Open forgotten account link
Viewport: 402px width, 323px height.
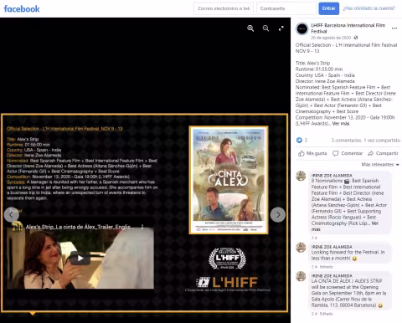pos(368,8)
